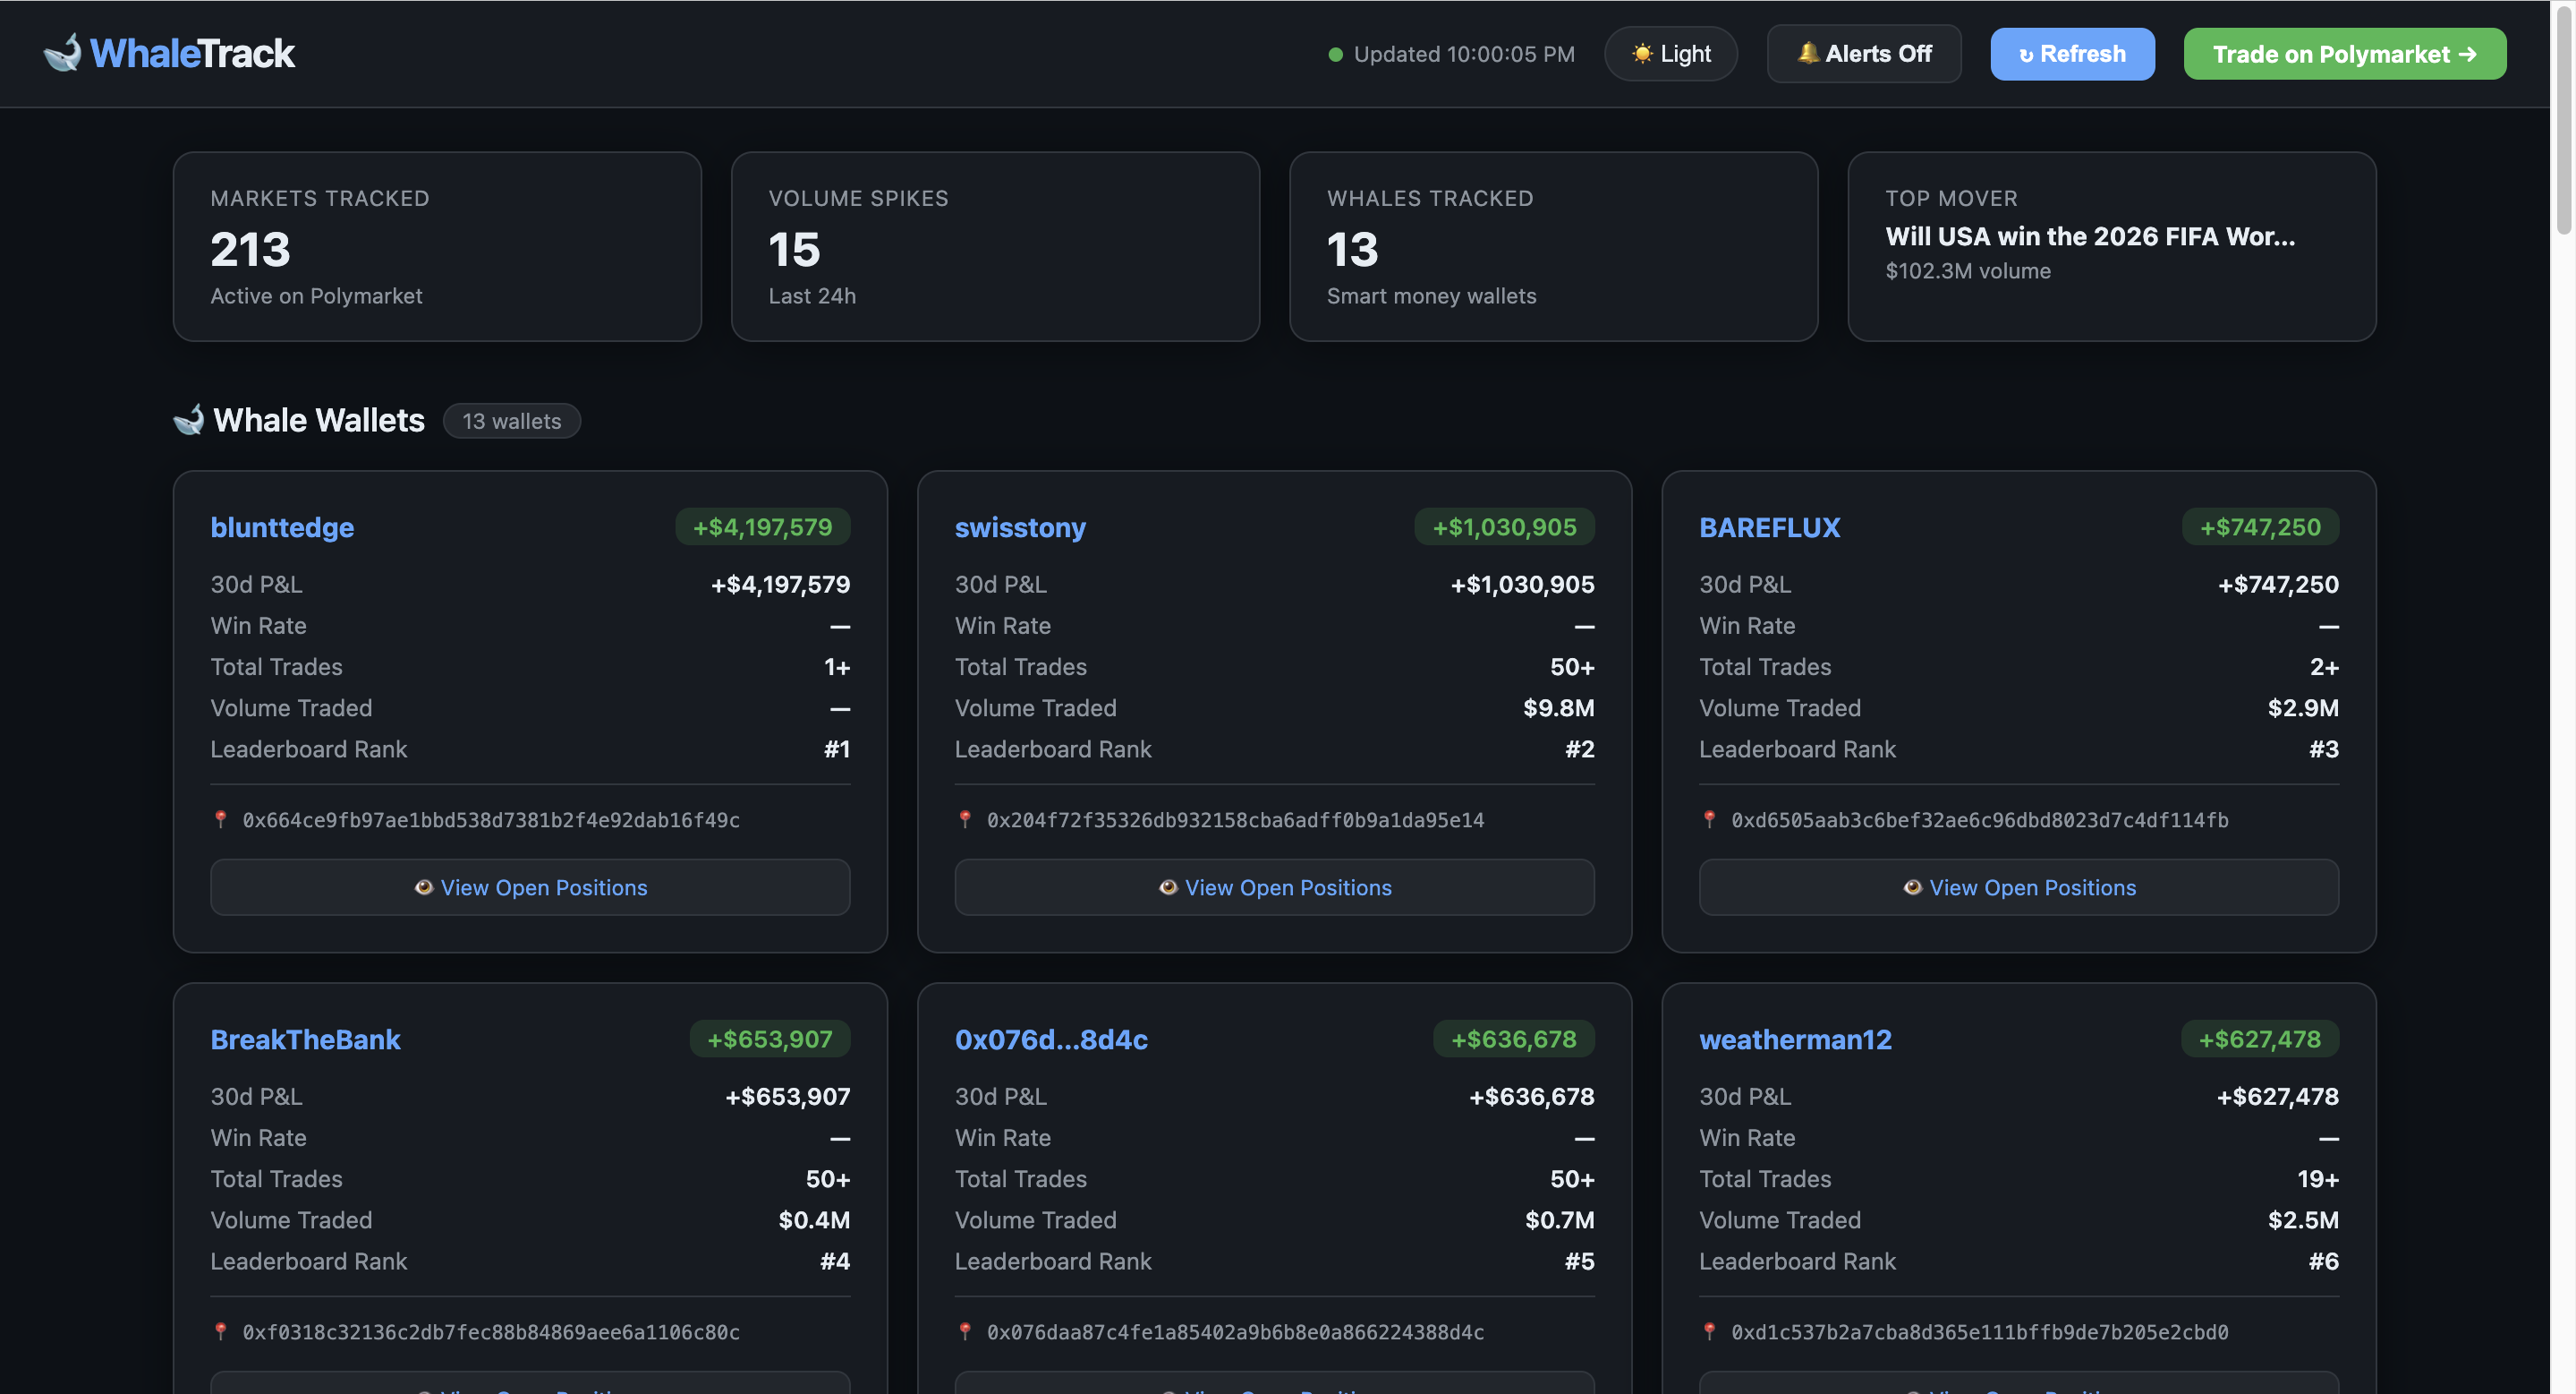The width and height of the screenshot is (2576, 1394).
Task: View Open Positions for BAREFLUX
Action: pos(2018,886)
